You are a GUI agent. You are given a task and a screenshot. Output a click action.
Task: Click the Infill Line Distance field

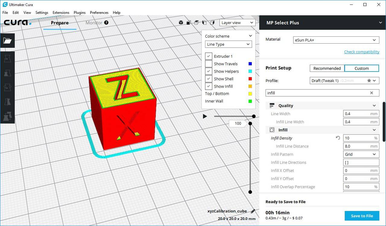[x=361, y=146]
